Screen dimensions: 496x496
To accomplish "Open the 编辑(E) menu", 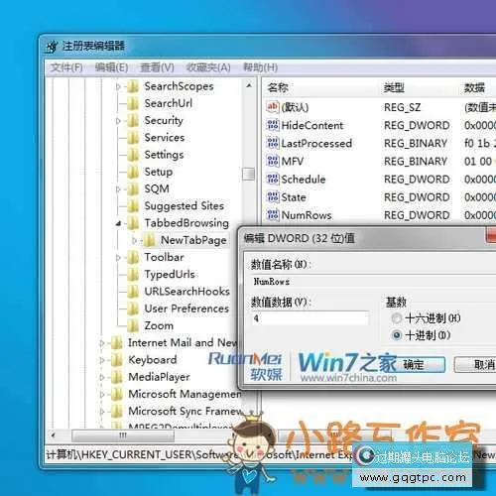I will [111, 67].
